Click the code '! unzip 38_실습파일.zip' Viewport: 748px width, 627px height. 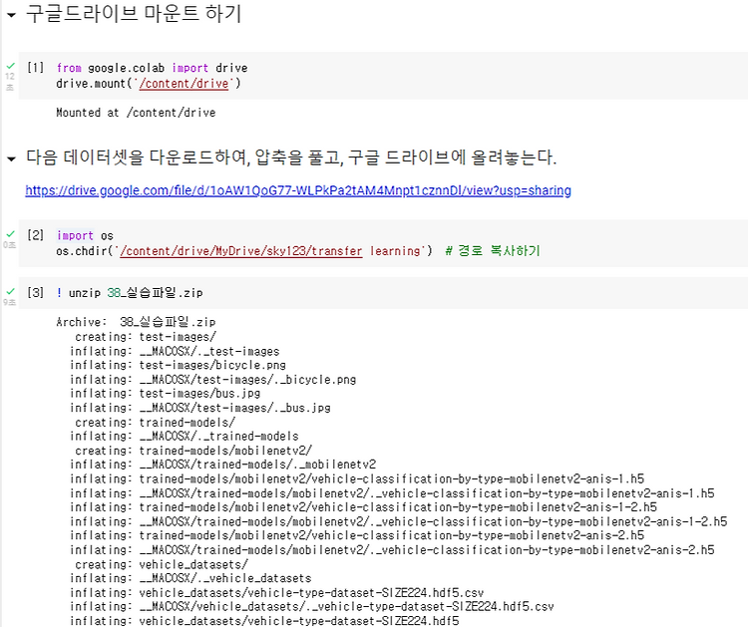(130, 293)
